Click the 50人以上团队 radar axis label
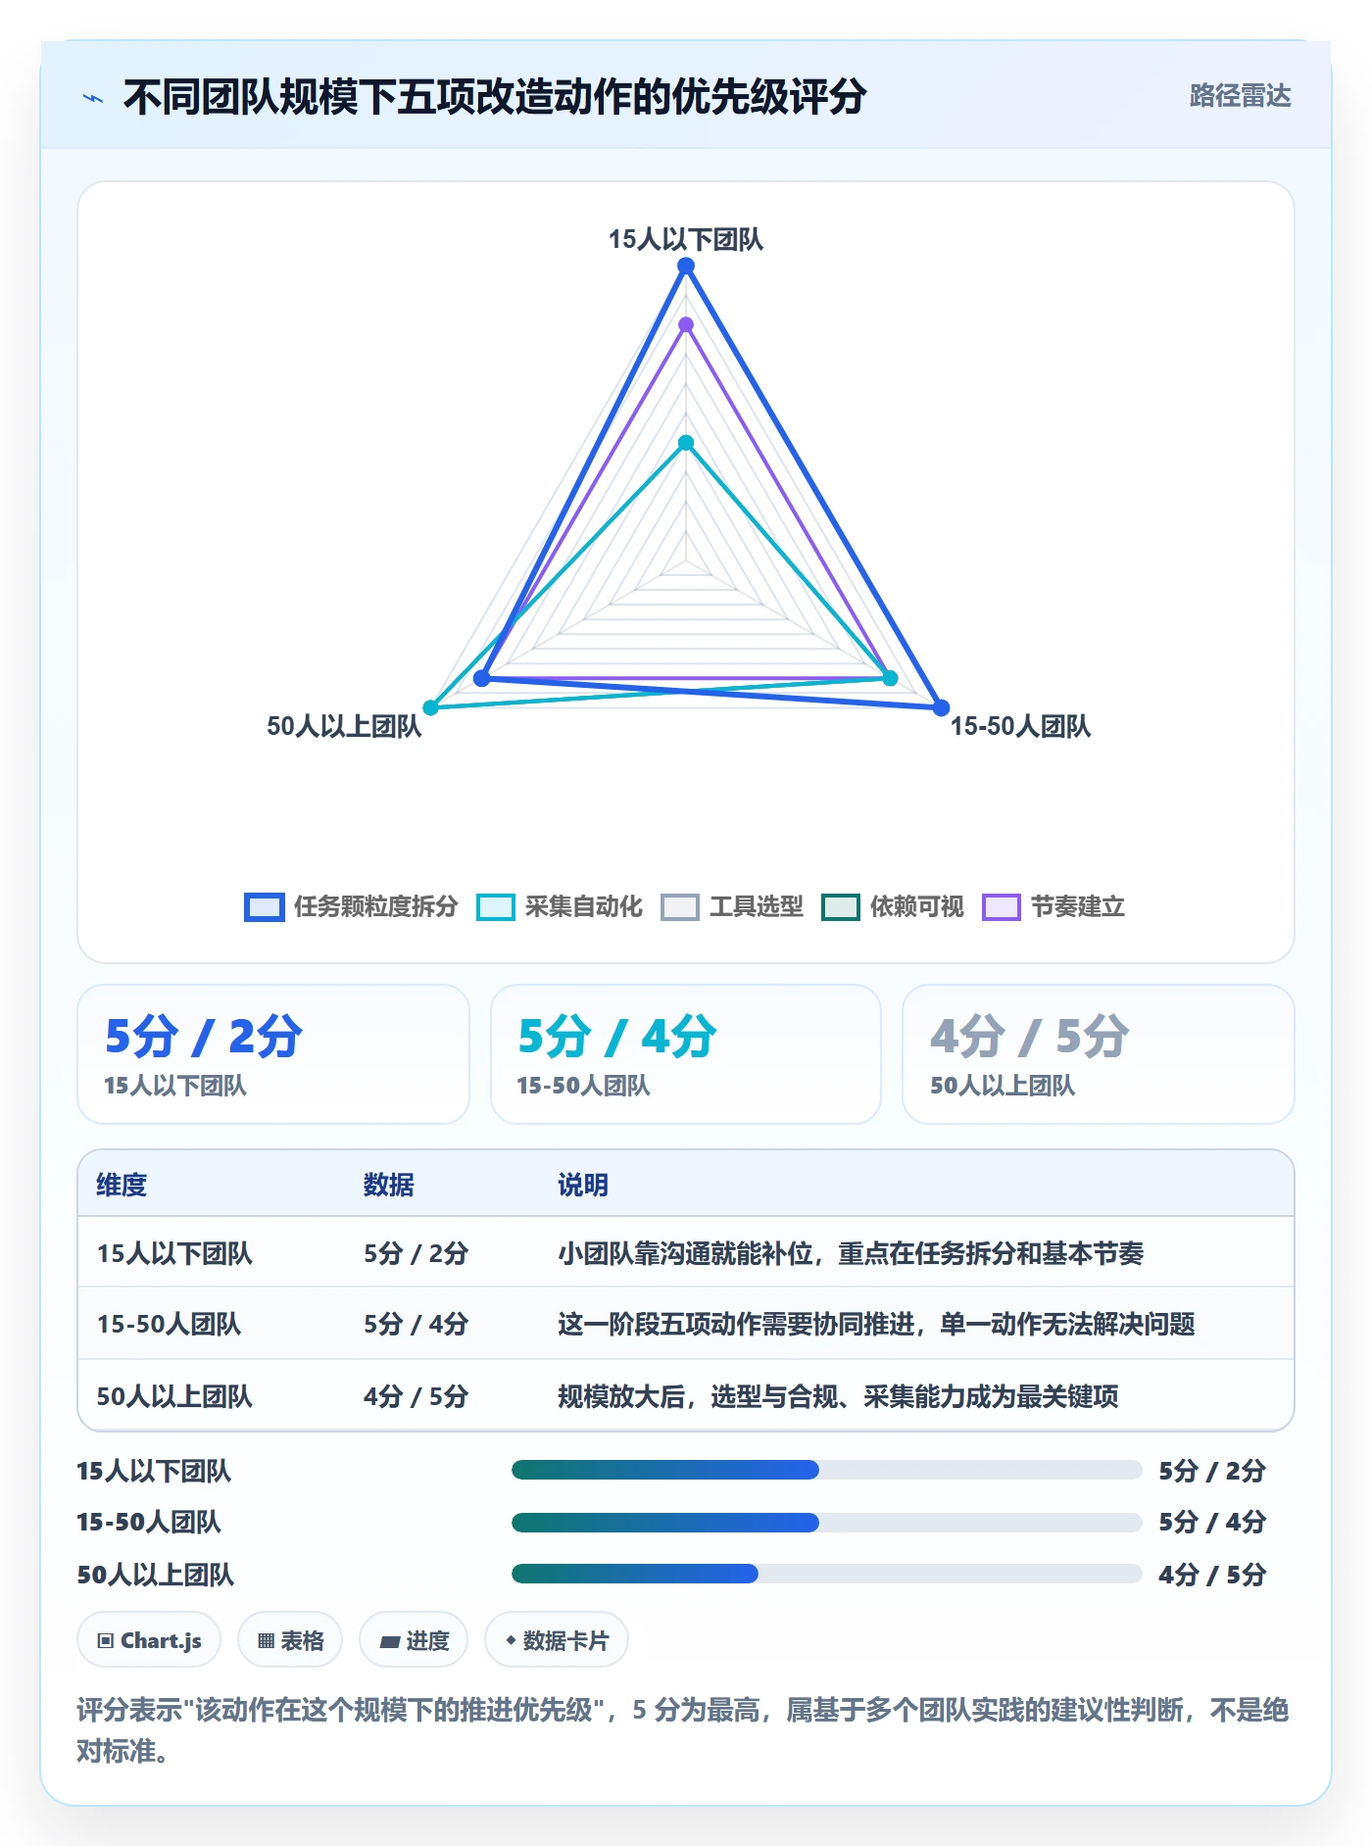This screenshot has height=1846, width=1372. pos(344,726)
